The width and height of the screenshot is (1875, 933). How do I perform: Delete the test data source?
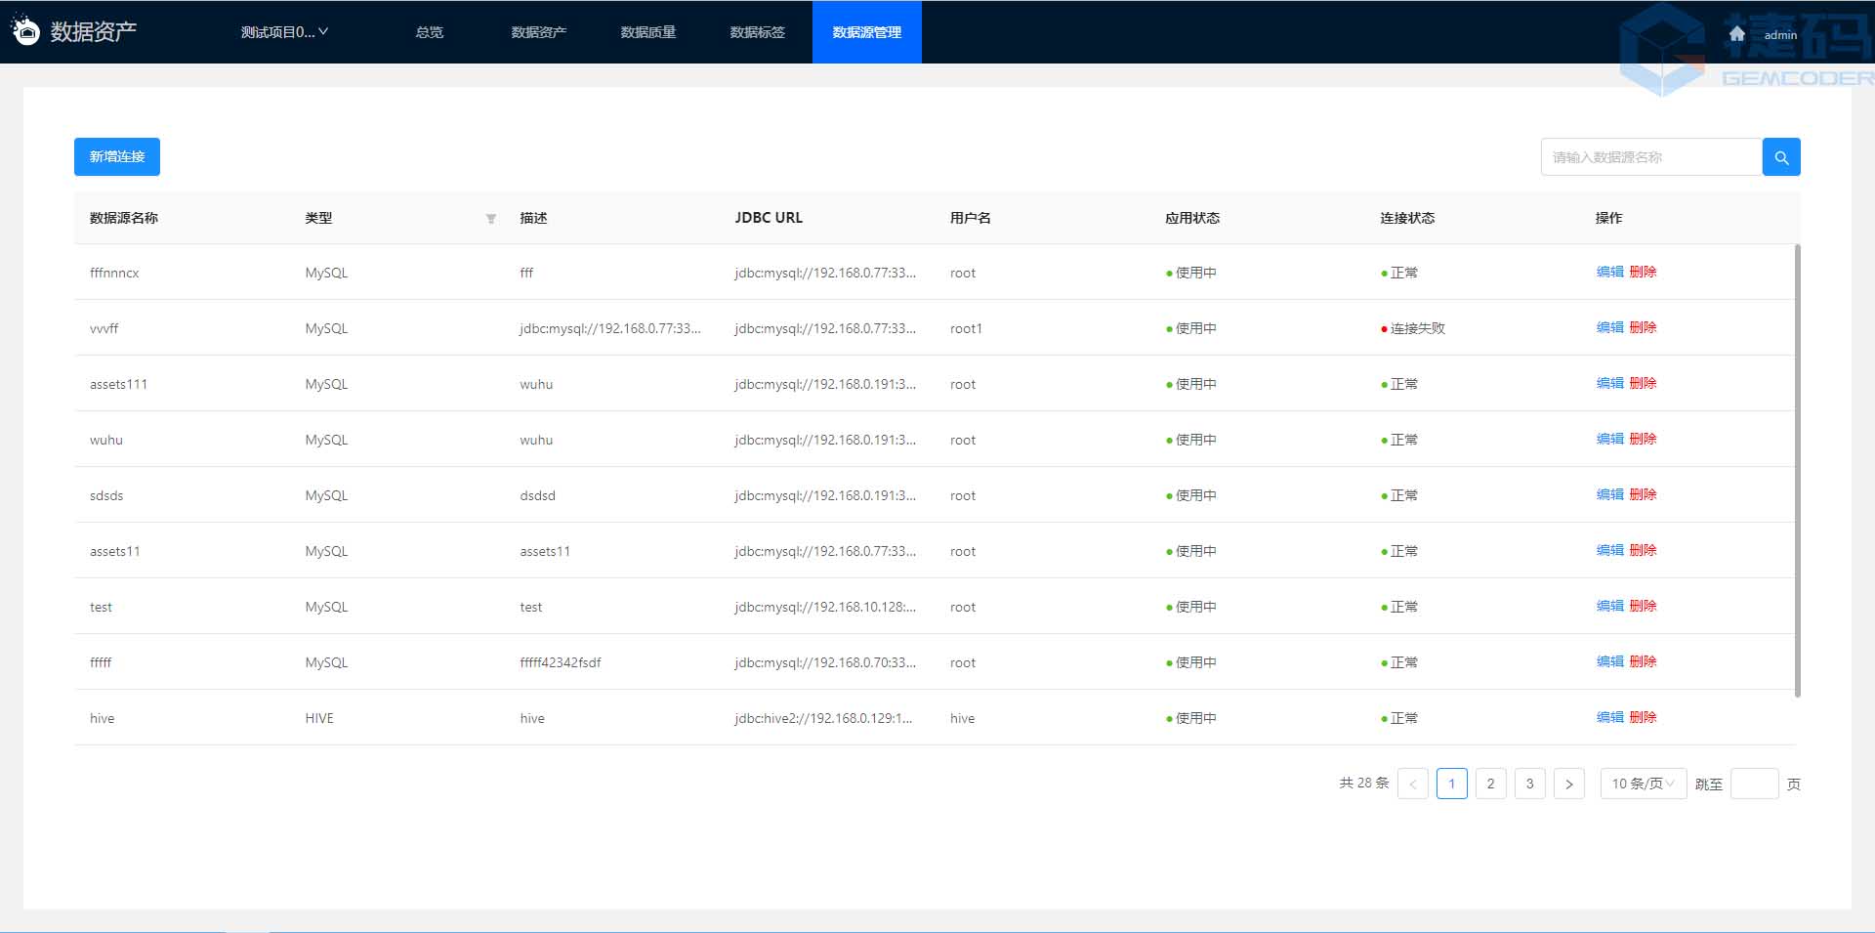click(x=1643, y=606)
